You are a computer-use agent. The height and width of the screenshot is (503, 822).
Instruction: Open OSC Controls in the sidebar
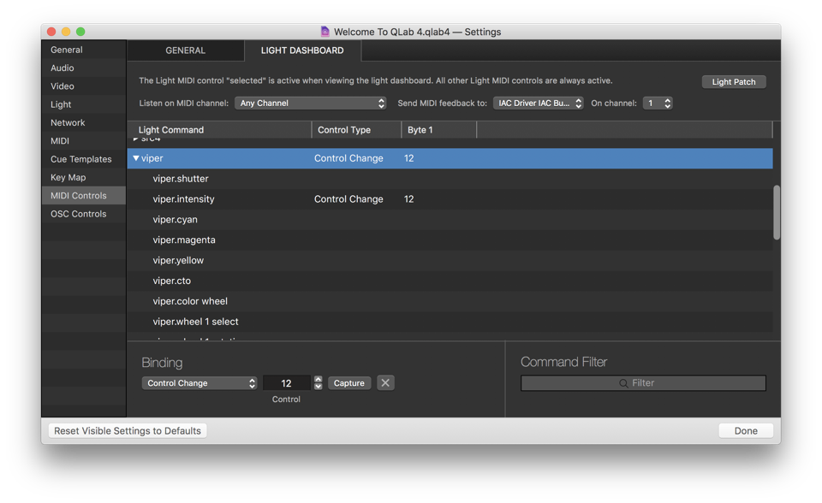(78, 214)
